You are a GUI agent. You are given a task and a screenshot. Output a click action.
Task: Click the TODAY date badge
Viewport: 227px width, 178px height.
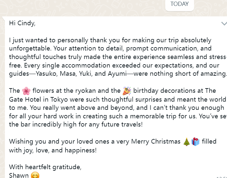pos(179,4)
